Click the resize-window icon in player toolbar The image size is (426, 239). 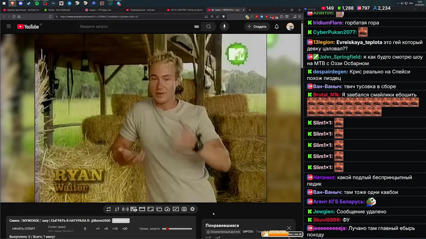pos(150,209)
